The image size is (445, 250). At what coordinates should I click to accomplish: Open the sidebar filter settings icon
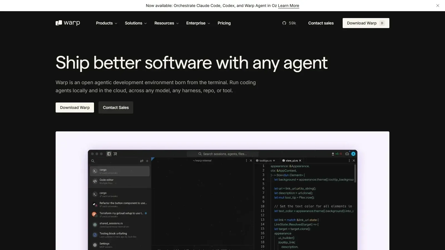click(x=142, y=161)
